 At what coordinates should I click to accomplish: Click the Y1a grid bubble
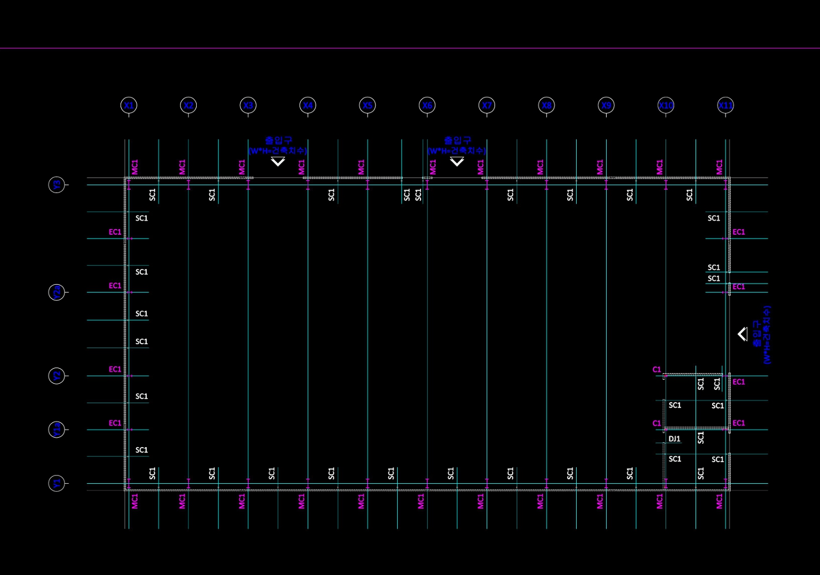[x=57, y=429]
